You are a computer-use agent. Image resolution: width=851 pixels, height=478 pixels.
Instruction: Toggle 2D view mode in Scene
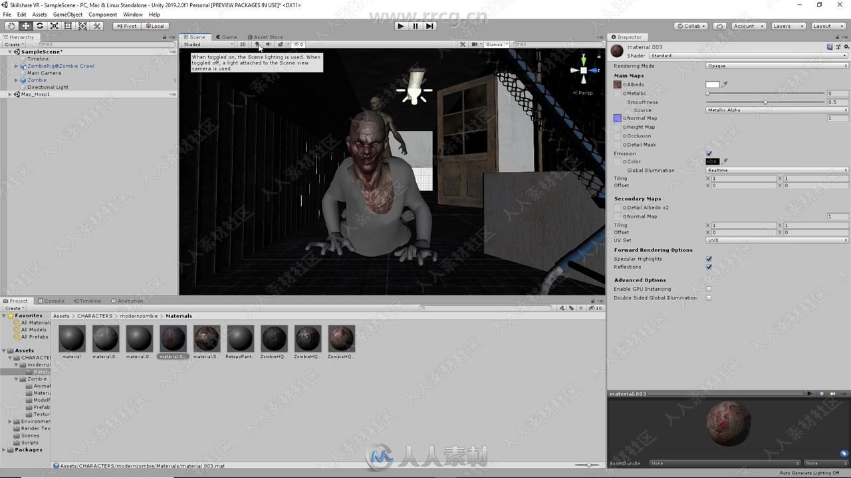click(x=243, y=44)
